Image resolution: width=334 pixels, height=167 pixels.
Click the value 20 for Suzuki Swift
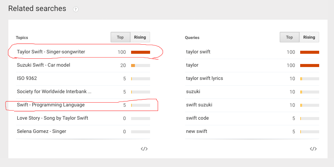[123, 66]
